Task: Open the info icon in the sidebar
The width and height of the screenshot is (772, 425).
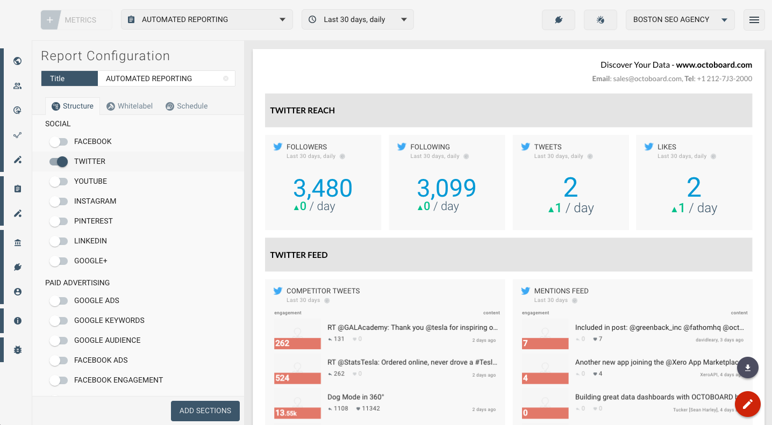Action: [18, 321]
